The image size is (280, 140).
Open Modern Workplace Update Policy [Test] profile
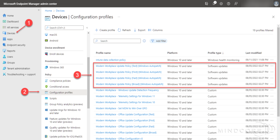(128, 66)
